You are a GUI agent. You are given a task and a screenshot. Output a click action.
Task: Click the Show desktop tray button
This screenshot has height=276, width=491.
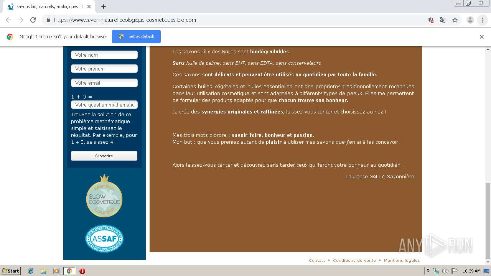[x=487, y=271]
